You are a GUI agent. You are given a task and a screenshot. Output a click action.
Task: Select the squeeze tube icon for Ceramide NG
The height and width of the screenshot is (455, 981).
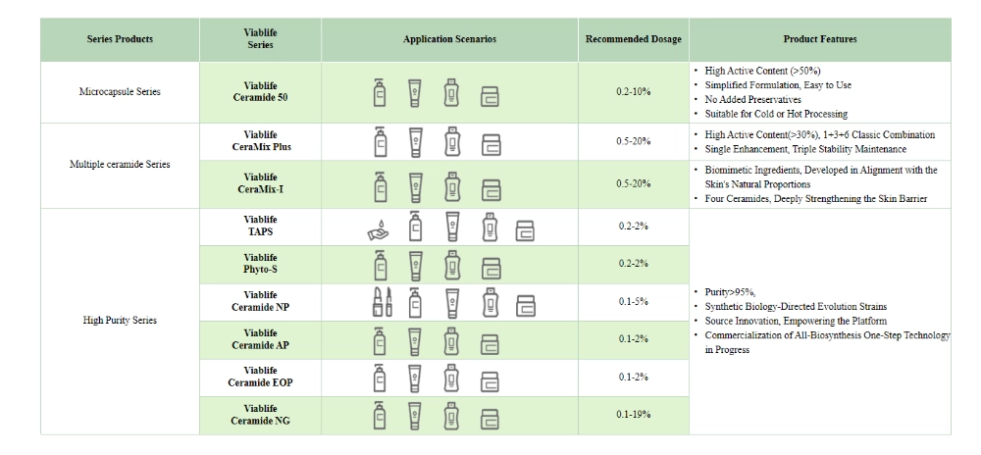415,415
